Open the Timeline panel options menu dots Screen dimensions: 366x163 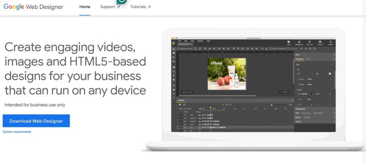click(x=292, y=100)
